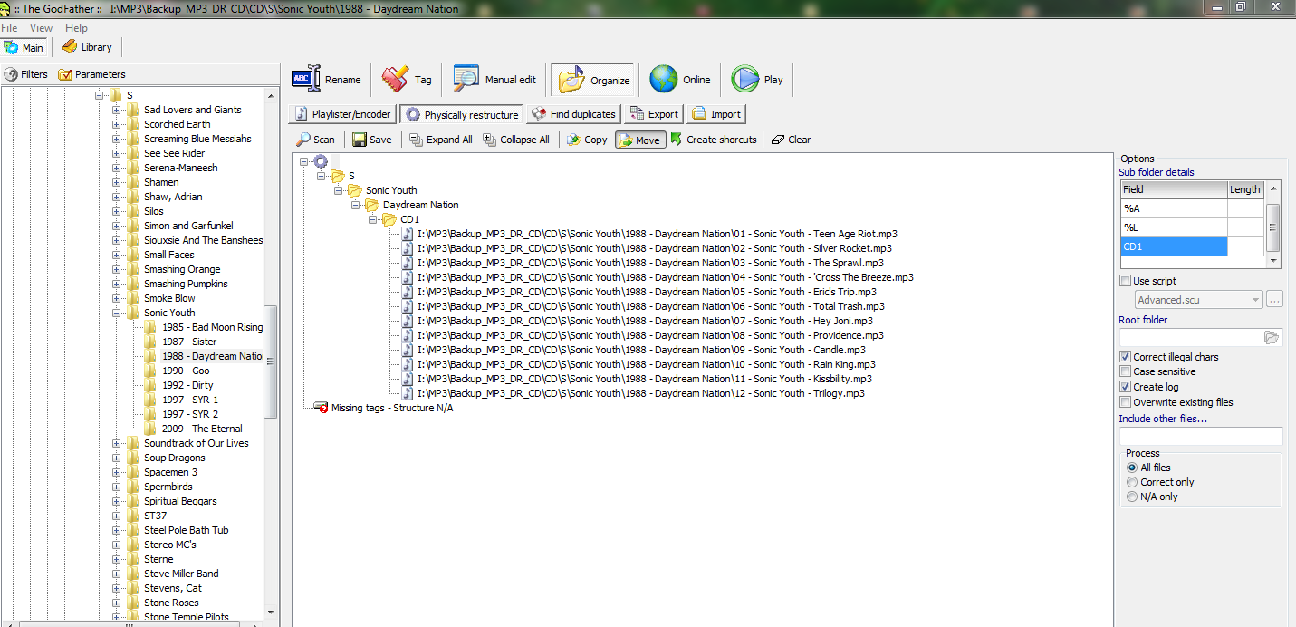Open the View menu

coord(41,28)
